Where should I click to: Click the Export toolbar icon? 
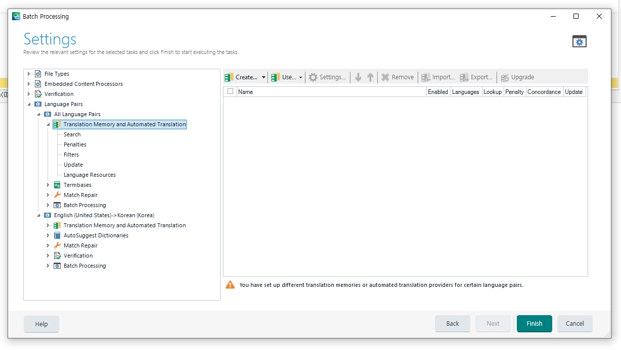[464, 77]
